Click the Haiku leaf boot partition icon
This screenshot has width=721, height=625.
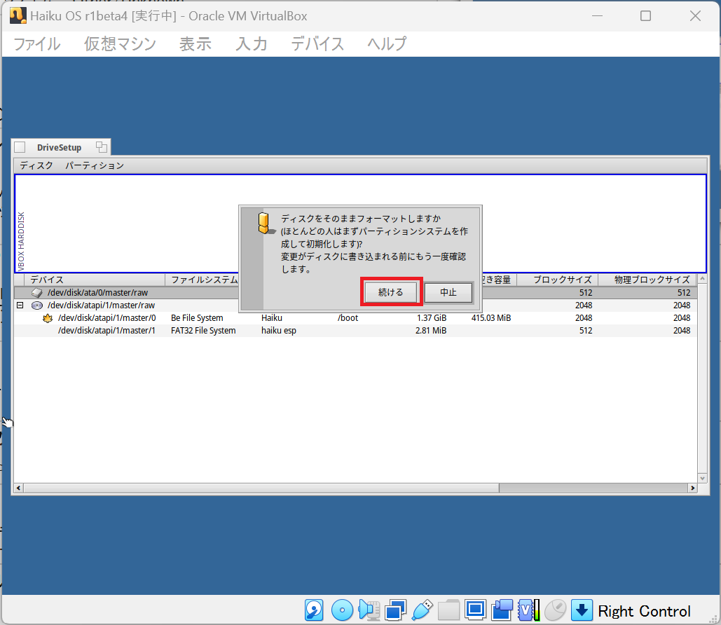coord(48,318)
